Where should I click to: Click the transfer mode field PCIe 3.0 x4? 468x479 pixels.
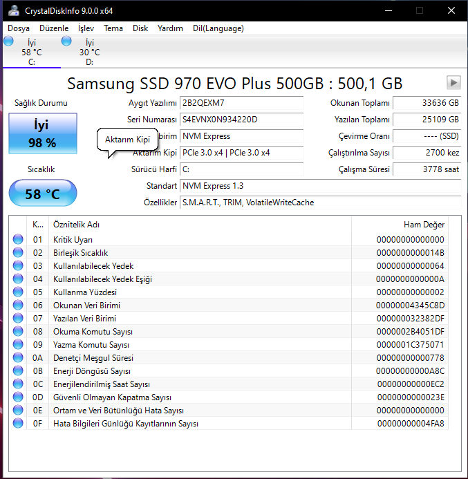point(242,153)
